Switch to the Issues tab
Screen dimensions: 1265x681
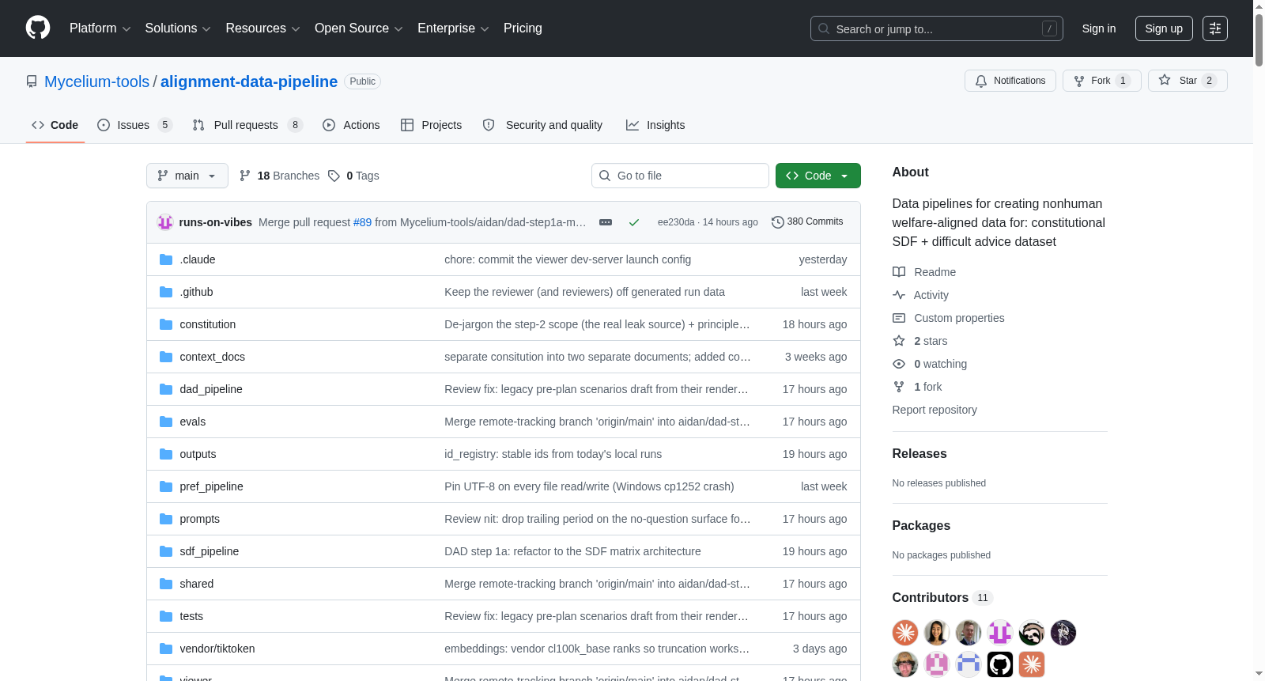click(x=134, y=125)
